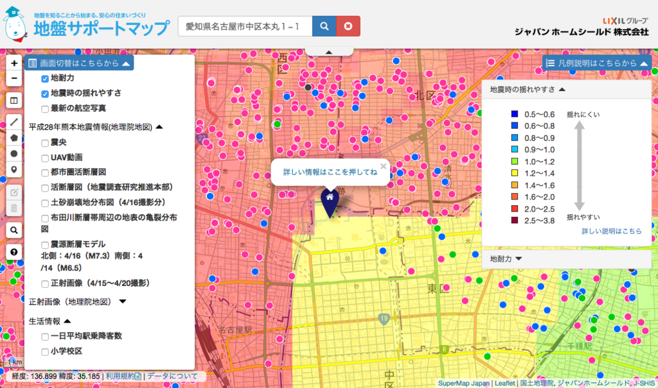Click the 千種駅 label on the map
This screenshot has height=388, width=658.
[x=580, y=346]
